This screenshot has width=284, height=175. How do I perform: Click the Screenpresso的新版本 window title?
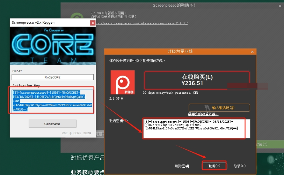pos(174,5)
